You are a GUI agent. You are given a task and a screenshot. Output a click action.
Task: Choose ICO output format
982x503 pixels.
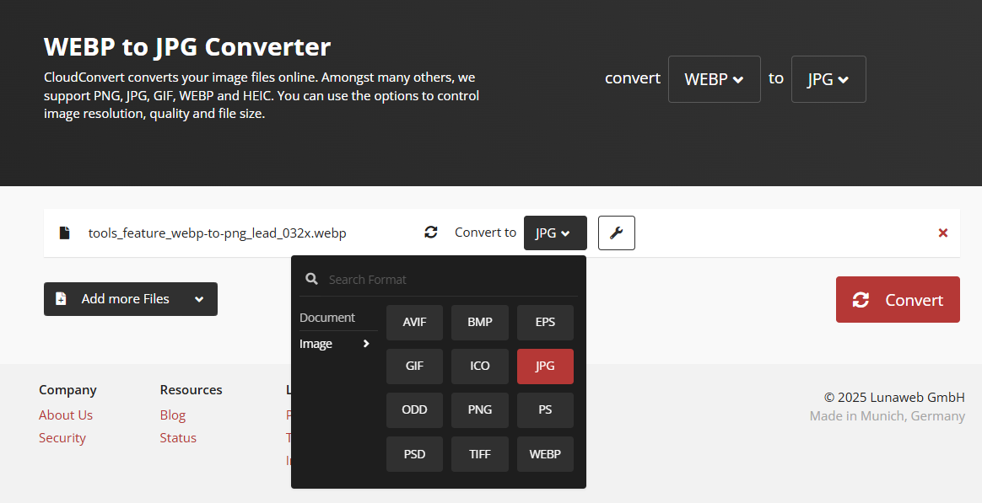480,366
